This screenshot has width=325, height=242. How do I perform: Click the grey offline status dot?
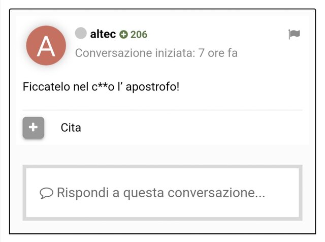pyautogui.click(x=81, y=33)
